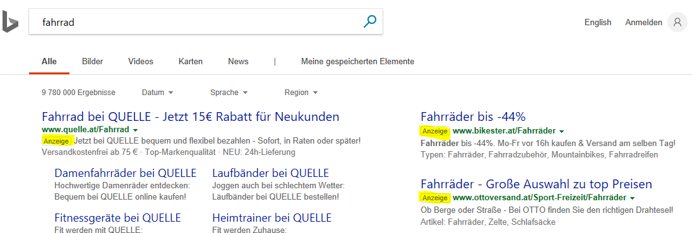Screen dimensions: 692x233
Task: Expand the Datum filter dropdown
Action: (x=158, y=93)
